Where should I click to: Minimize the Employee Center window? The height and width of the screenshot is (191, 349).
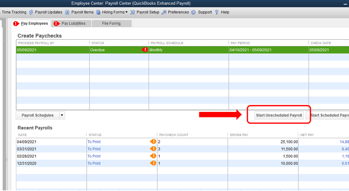345,4
